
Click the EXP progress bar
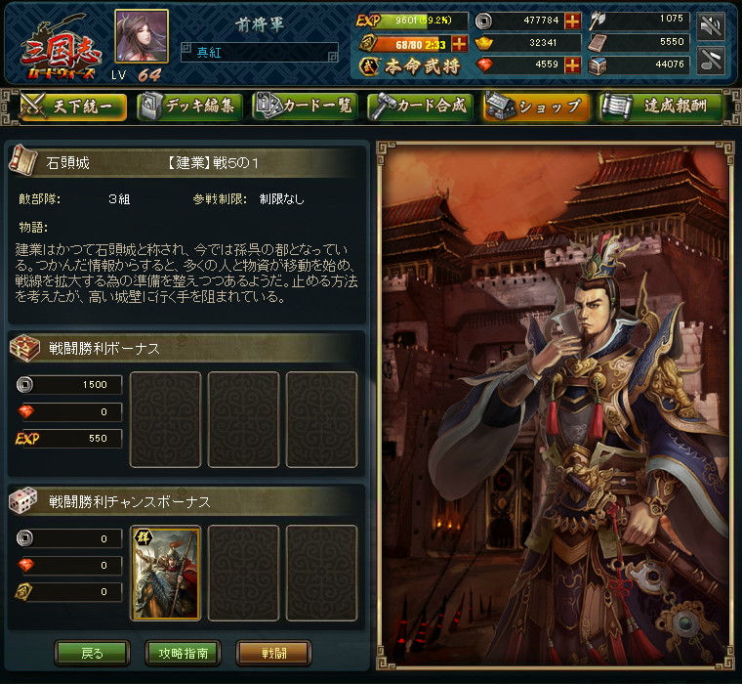[424, 21]
